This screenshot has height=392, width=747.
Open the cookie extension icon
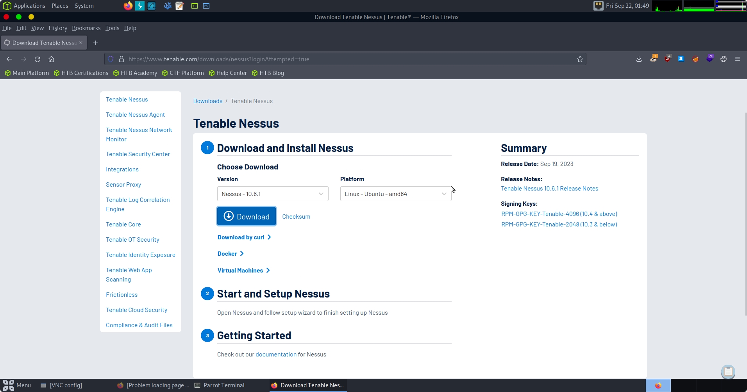[724, 59]
